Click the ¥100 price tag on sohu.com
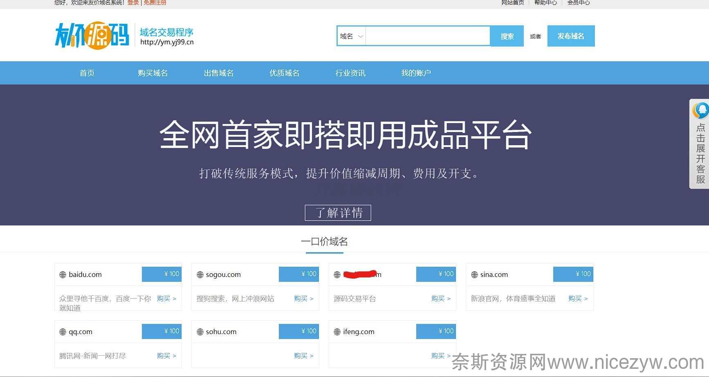This screenshot has width=709, height=377. (299, 331)
